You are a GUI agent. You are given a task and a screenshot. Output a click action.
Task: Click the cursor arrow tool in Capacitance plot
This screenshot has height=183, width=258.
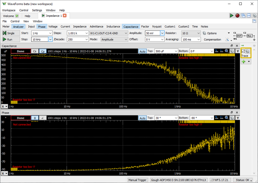pos(217,51)
